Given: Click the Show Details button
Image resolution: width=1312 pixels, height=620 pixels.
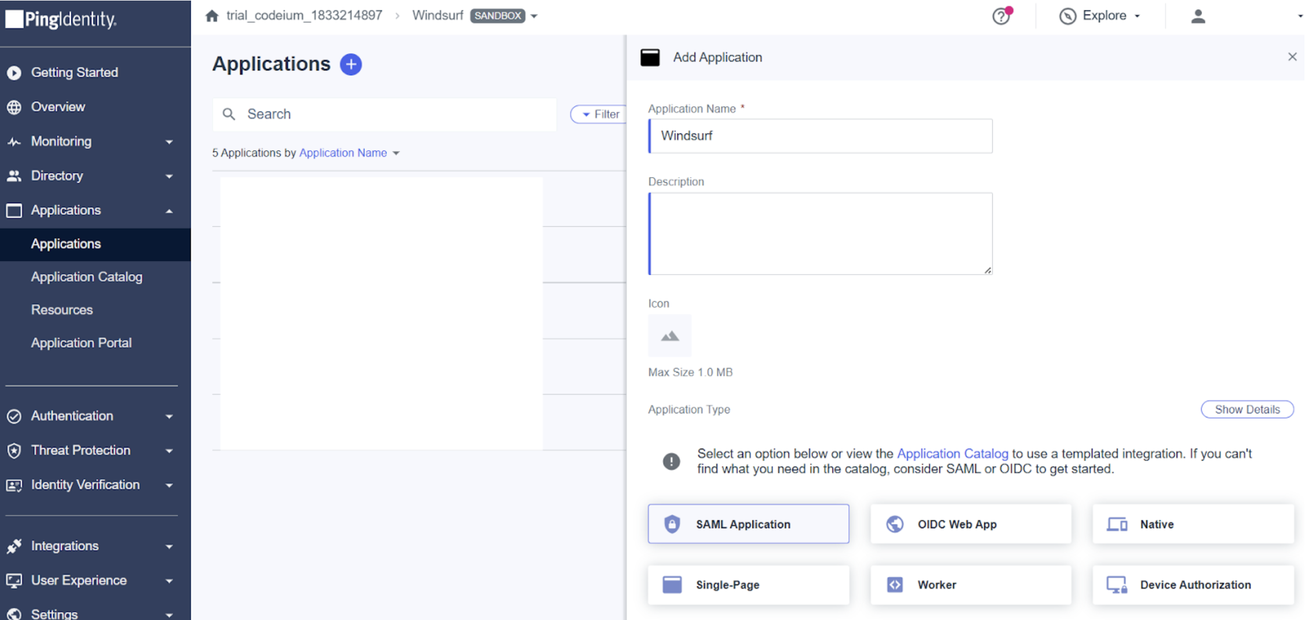Looking at the screenshot, I should [x=1247, y=409].
